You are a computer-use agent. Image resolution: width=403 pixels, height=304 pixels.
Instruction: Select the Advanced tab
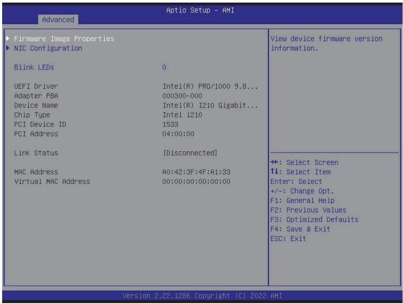click(58, 20)
